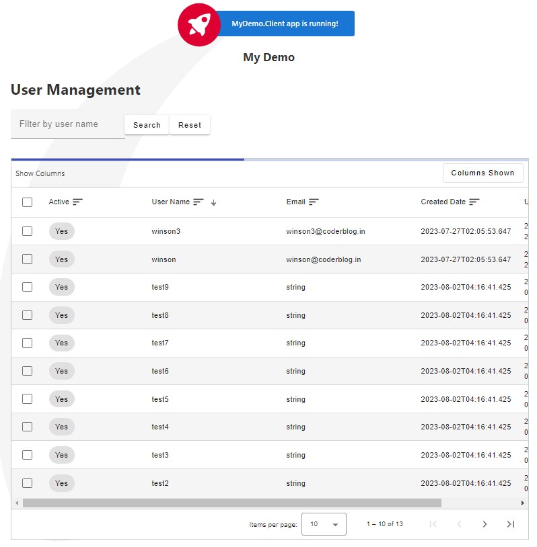
Task: Sort by the User Name column header
Action: tap(170, 202)
